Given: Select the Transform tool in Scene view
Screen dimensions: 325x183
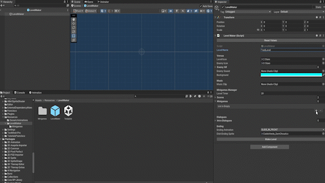Looking at the screenshot, I should coord(74,40).
